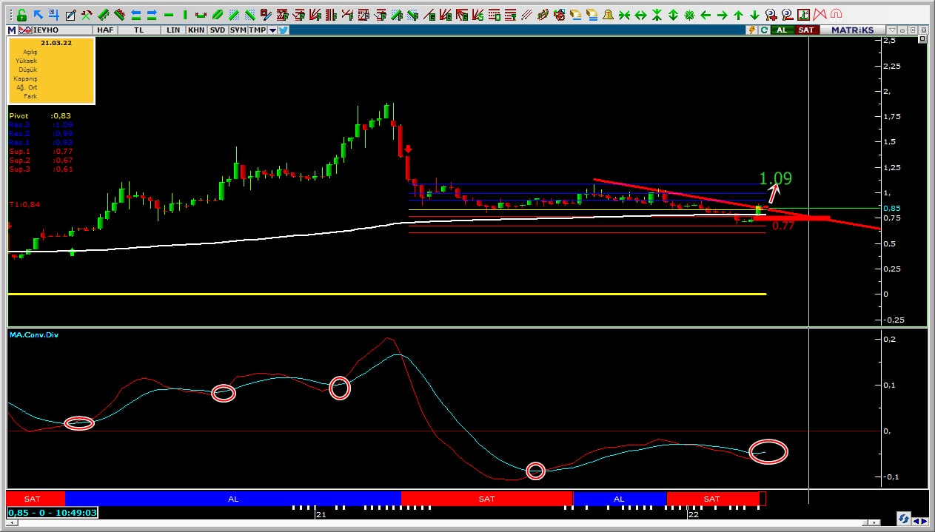The image size is (935, 532).
Task: Click the yellow bell alarm icon
Action: tap(608, 15)
